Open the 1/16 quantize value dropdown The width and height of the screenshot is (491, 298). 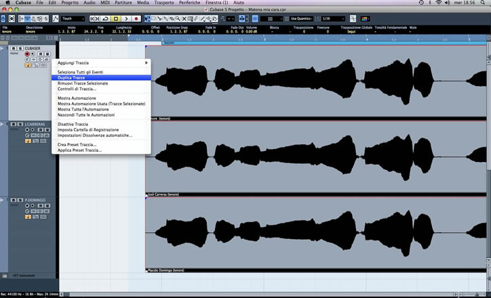click(x=333, y=19)
